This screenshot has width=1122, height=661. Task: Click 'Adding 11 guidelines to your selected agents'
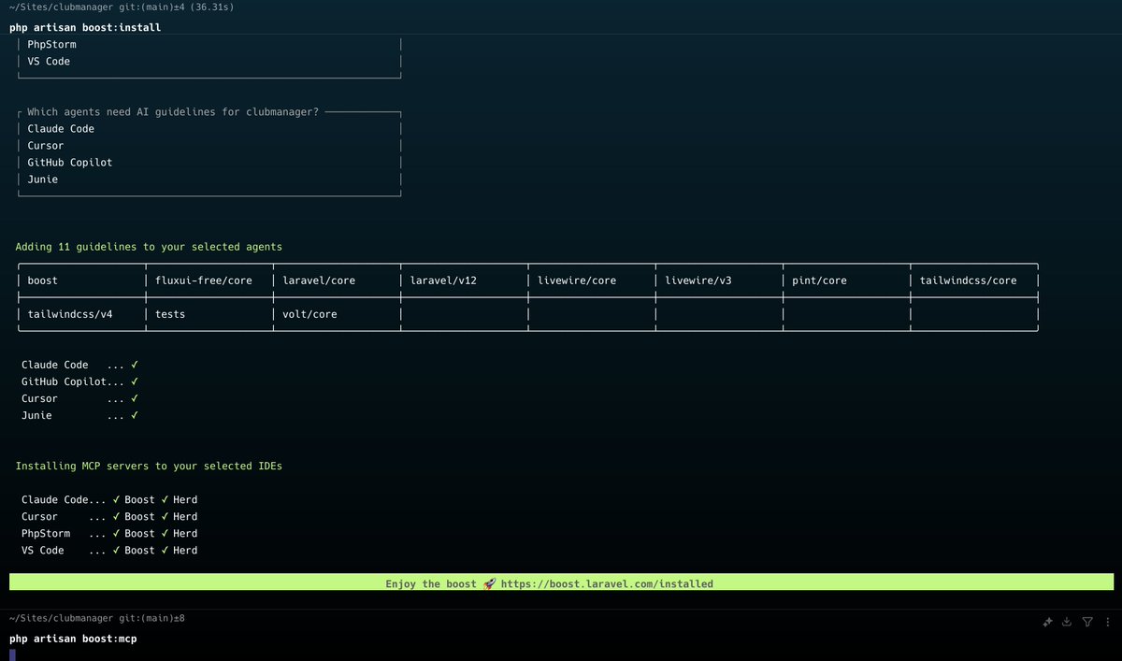click(x=149, y=247)
